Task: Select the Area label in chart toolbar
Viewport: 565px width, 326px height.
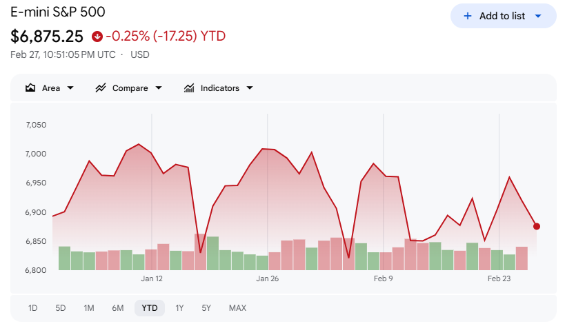Action: 51,88
